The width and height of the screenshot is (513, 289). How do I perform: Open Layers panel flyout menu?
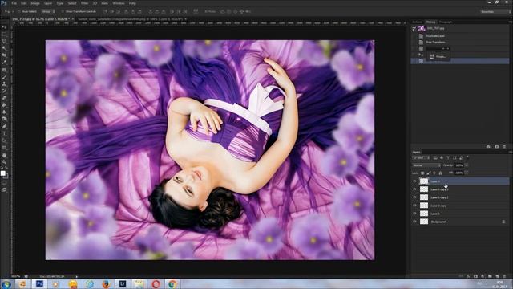(510, 152)
